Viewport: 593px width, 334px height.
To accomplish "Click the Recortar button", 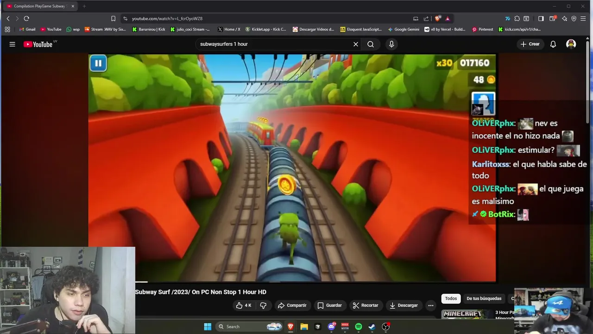I will tap(366, 305).
